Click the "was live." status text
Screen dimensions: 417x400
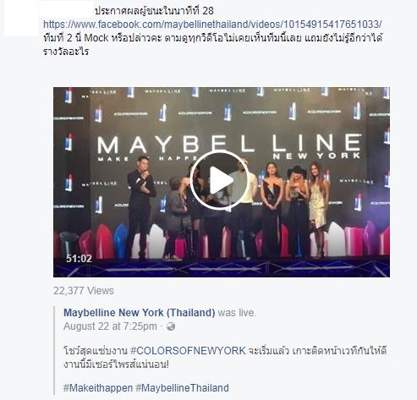tap(237, 313)
